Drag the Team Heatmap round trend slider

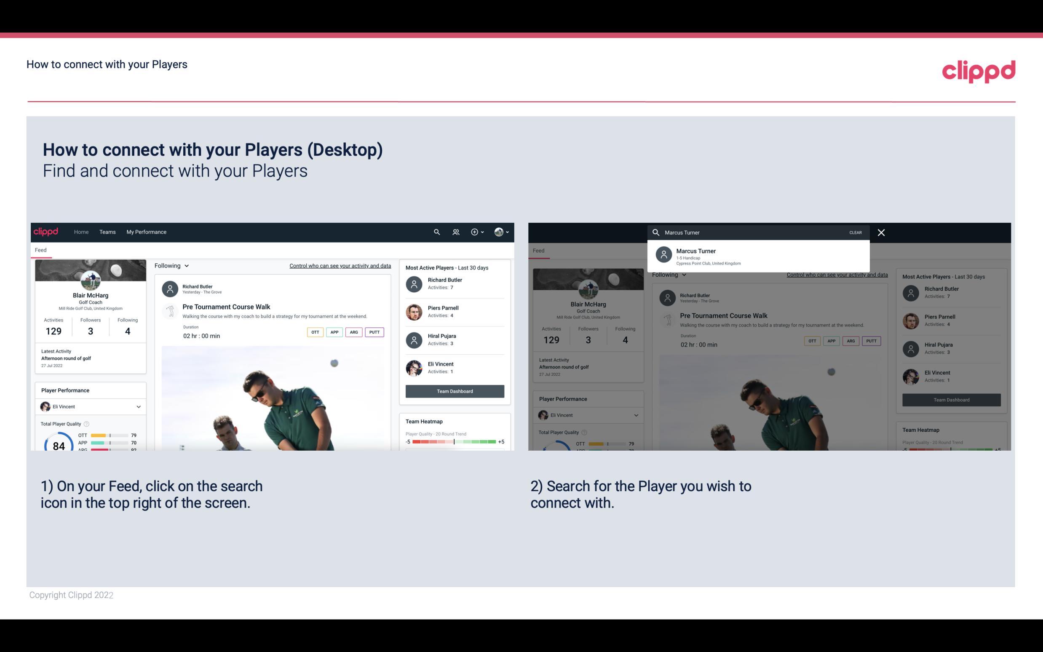453,442
